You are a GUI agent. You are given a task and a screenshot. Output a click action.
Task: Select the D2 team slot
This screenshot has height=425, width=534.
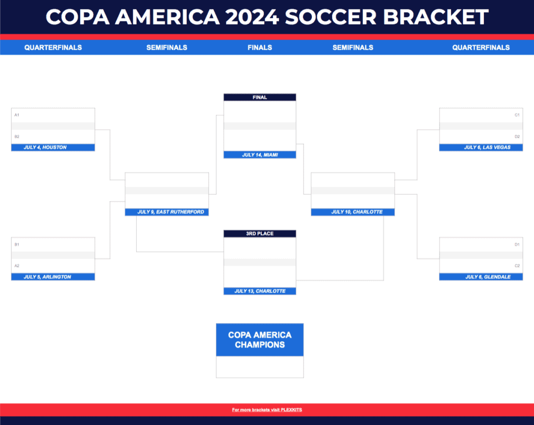(x=480, y=136)
